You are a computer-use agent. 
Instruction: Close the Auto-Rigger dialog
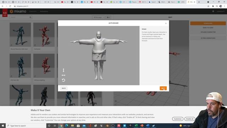pyautogui.click(x=166, y=23)
